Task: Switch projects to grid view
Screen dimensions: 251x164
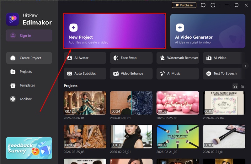Action: (235, 86)
